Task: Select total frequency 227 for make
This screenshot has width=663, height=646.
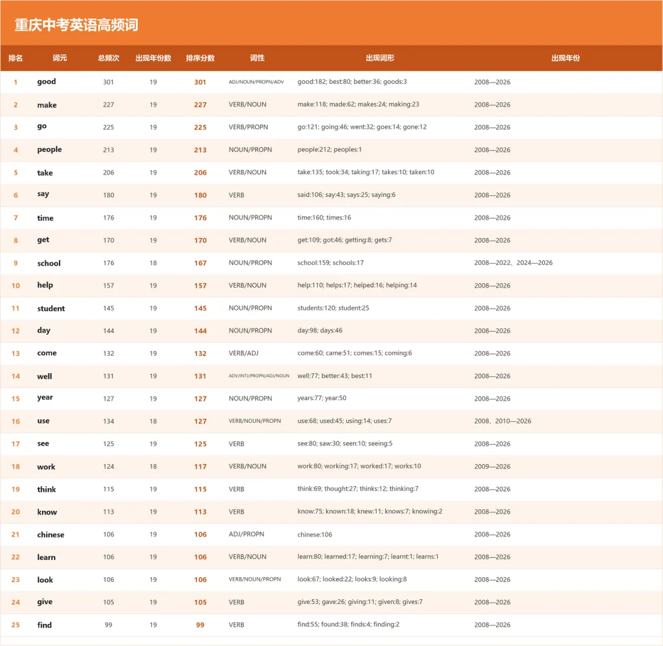Action: click(x=109, y=104)
